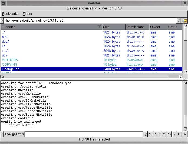The image size is (188, 144).
Task: Run the du f command button
Action: click(158, 134)
